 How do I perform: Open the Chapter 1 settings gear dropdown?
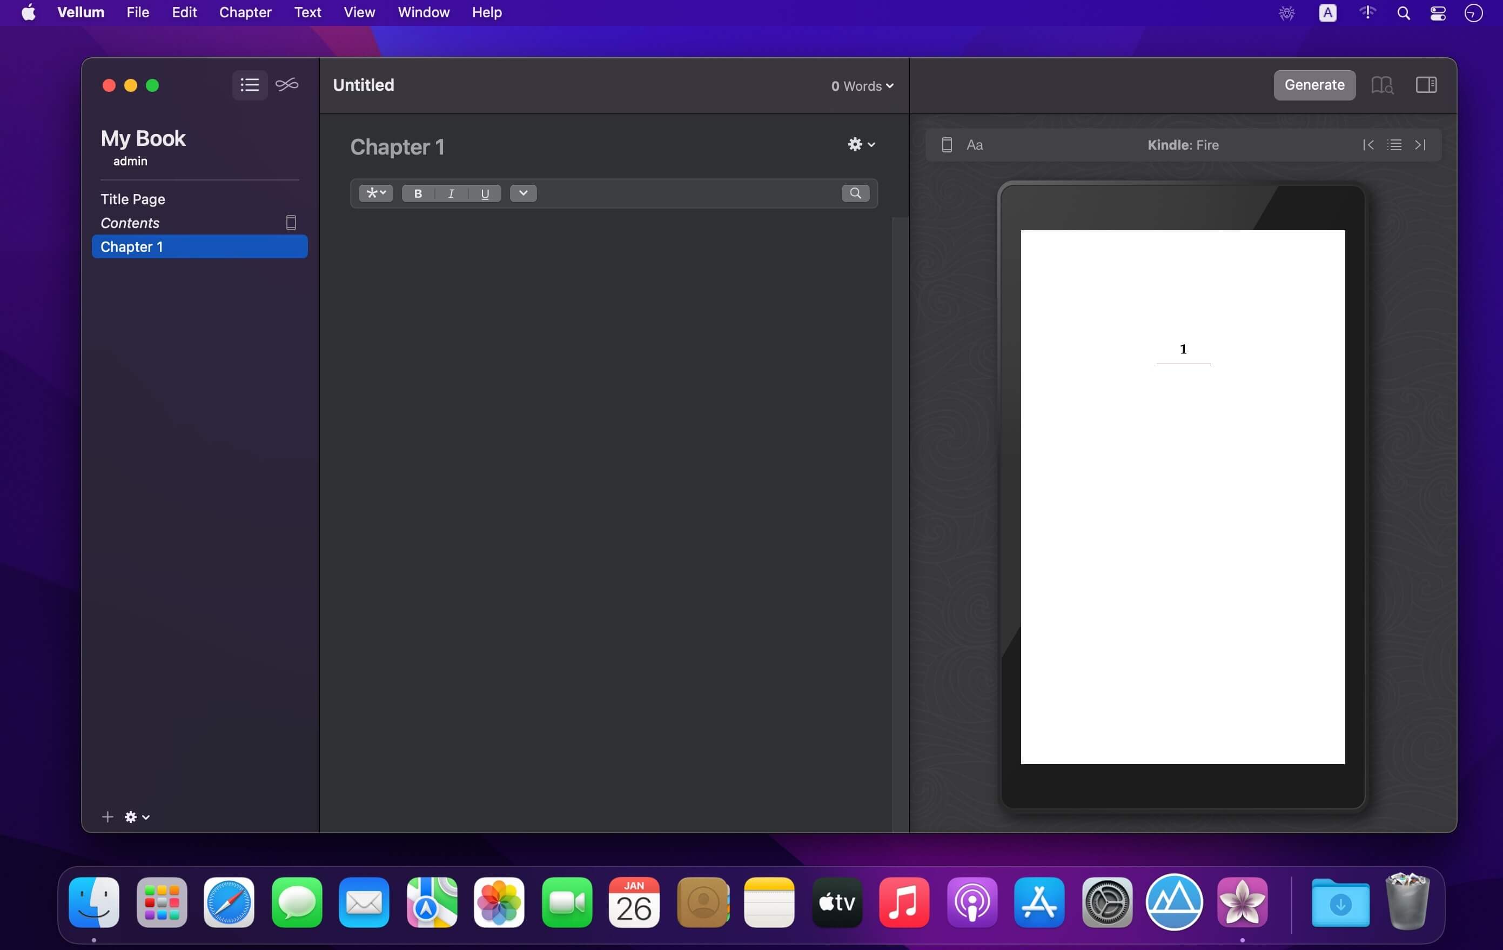tap(860, 145)
